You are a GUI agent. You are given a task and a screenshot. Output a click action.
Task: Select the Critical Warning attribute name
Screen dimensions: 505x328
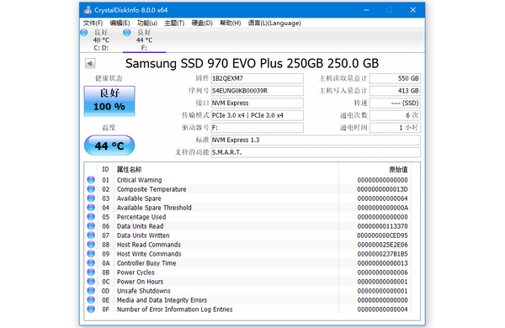tap(140, 180)
